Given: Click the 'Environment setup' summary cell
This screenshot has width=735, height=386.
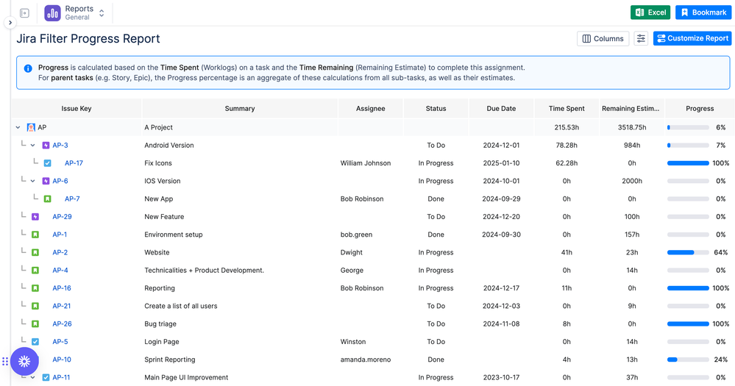Looking at the screenshot, I should [x=174, y=235].
